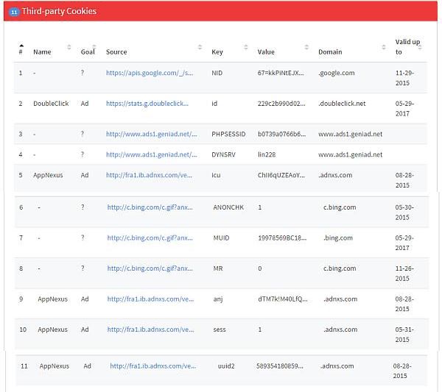Open the adnxs.com link in row 5
This screenshot has height=392, width=442.
150,175
